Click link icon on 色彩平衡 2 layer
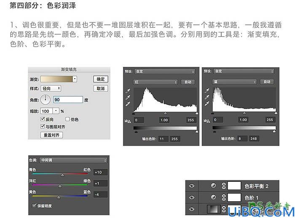 pyautogui.click(x=224, y=186)
